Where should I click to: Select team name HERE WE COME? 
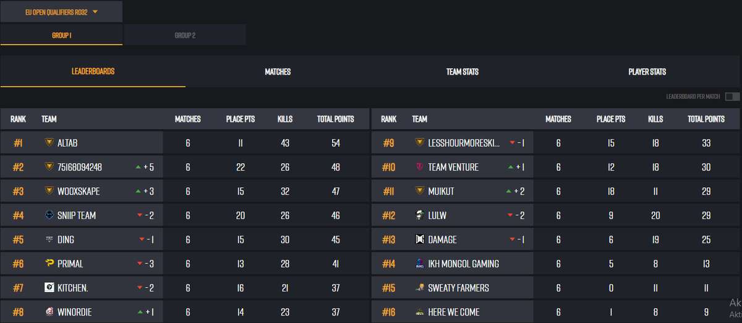click(454, 312)
